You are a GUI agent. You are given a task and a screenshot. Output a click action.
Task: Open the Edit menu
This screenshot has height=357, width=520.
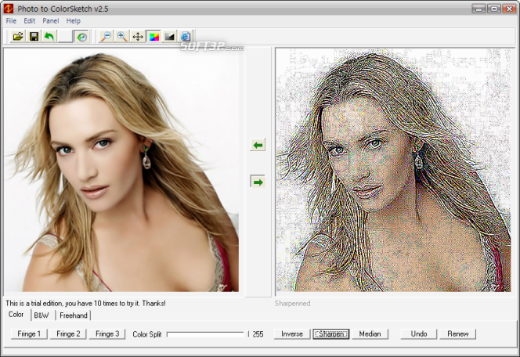click(x=30, y=21)
